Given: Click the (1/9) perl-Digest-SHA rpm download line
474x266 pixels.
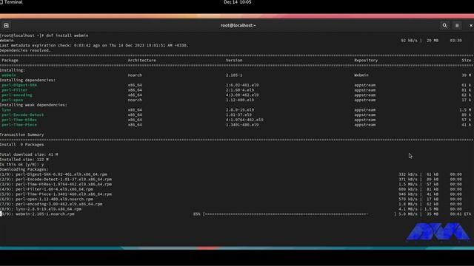Looking at the screenshot, I should coord(53,174).
